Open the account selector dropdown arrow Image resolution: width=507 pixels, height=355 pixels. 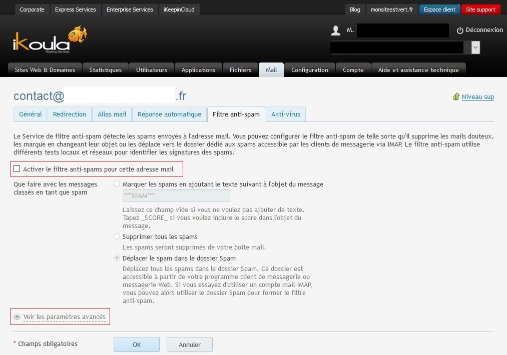(x=475, y=47)
